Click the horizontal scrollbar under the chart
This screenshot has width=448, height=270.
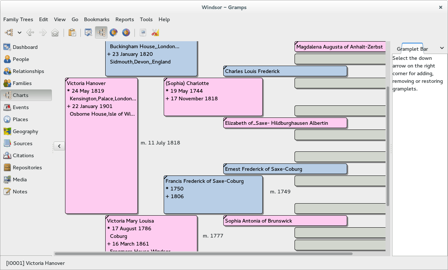pos(203,254)
